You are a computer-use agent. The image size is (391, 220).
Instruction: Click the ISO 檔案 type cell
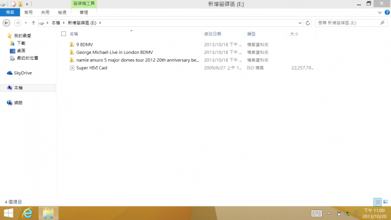click(x=255, y=68)
